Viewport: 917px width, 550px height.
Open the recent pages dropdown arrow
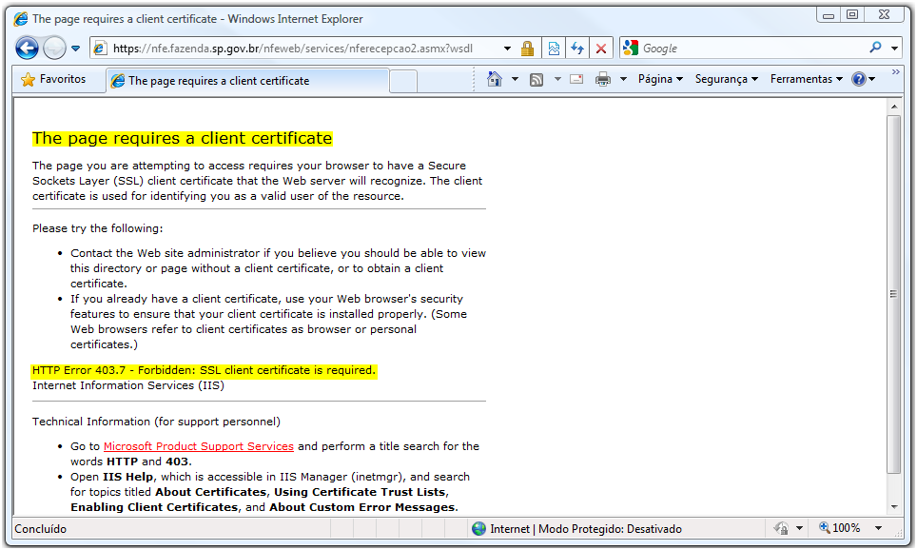coord(75,49)
